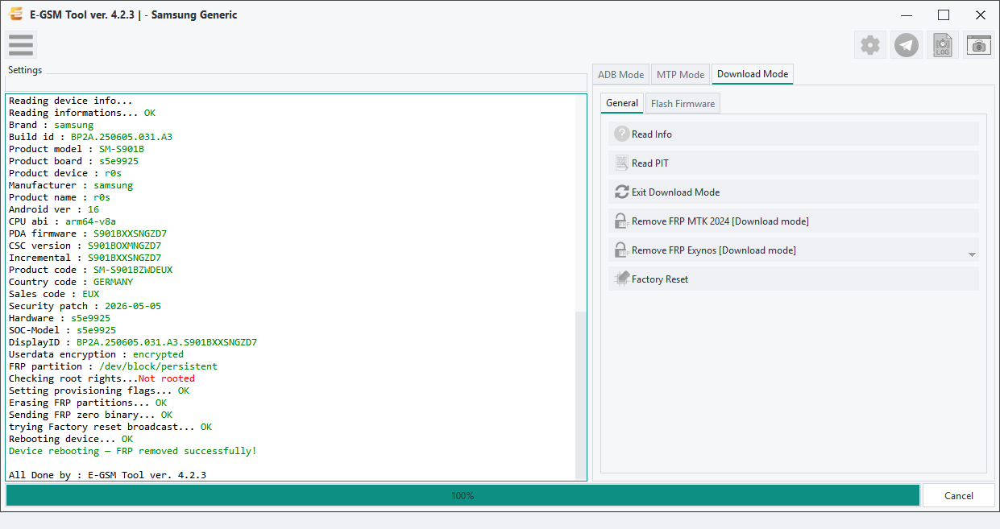Click 'Security patch : 2026-05-05' line

(85, 306)
